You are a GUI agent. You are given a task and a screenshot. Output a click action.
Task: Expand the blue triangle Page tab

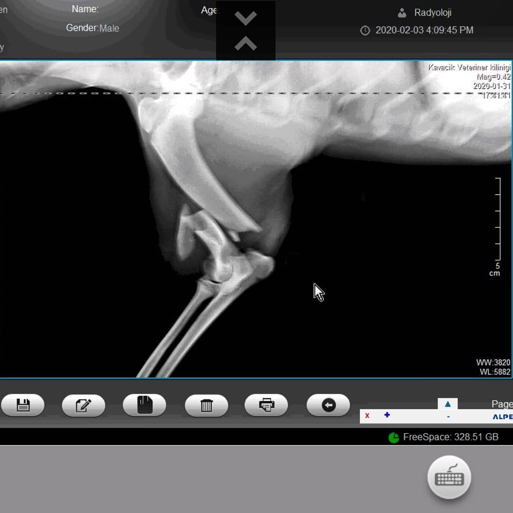click(x=447, y=404)
